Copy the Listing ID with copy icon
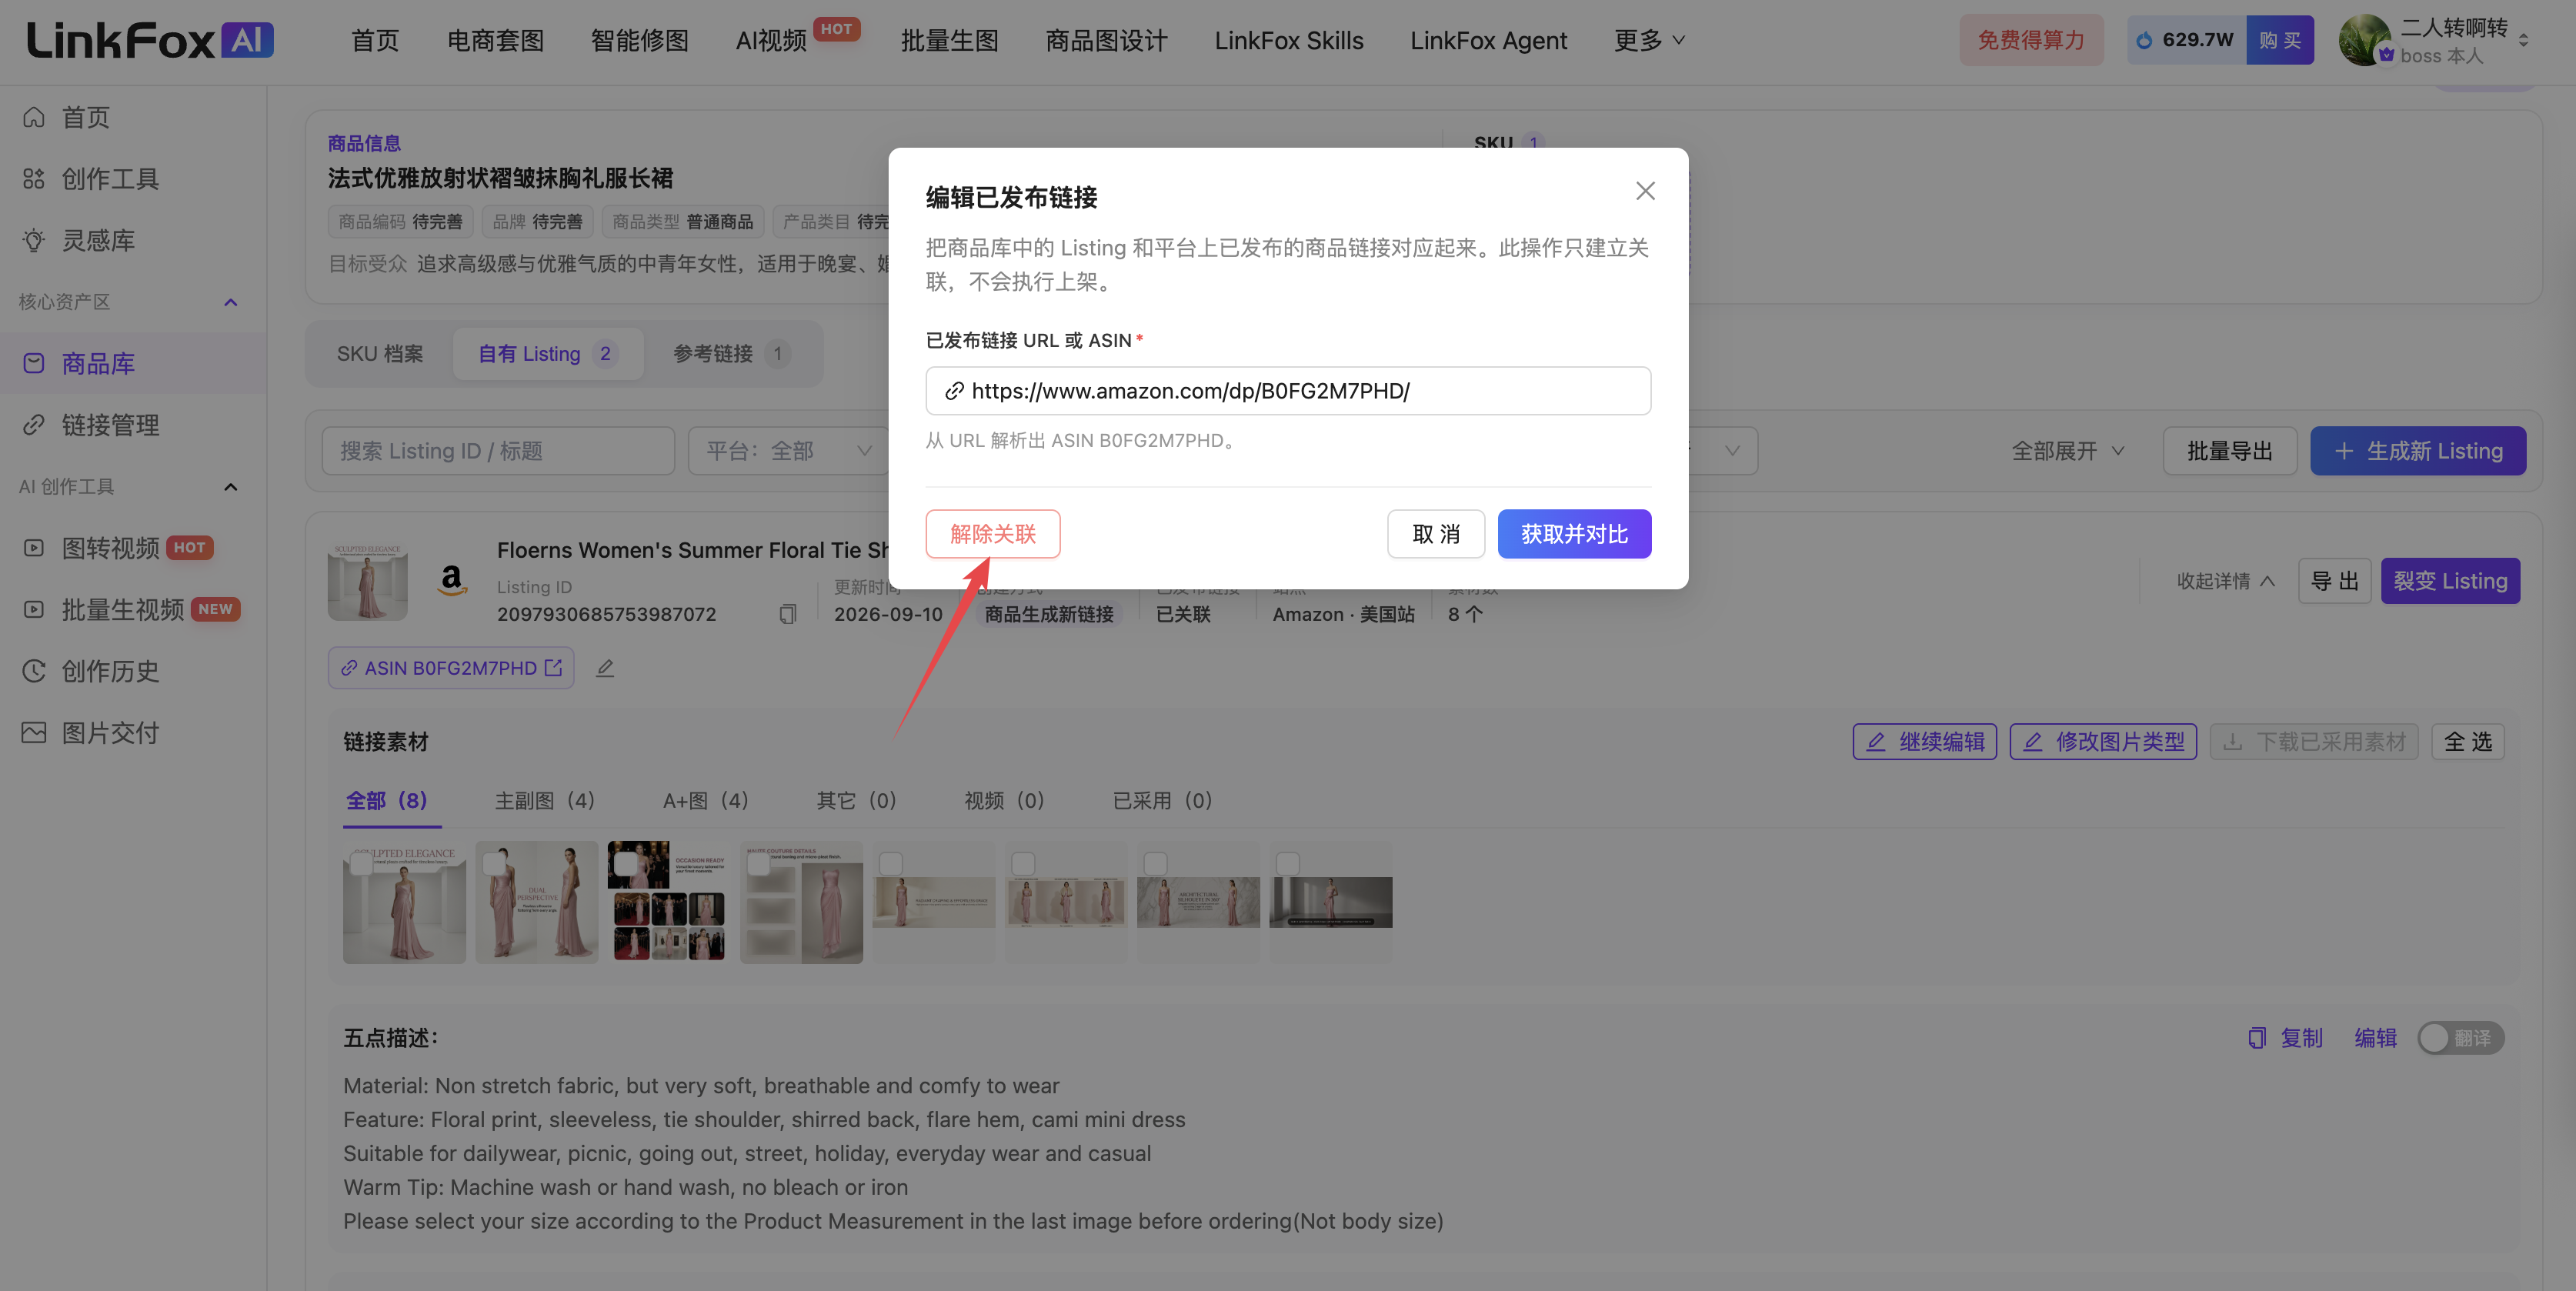 (x=788, y=614)
